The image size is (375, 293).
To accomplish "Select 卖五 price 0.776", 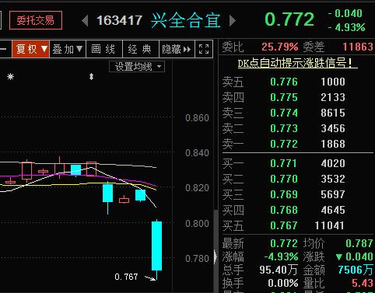I will pos(284,82).
